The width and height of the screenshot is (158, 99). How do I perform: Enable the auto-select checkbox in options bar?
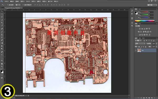point(7,5)
